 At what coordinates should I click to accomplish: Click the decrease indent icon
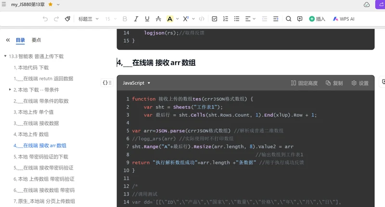point(264,19)
